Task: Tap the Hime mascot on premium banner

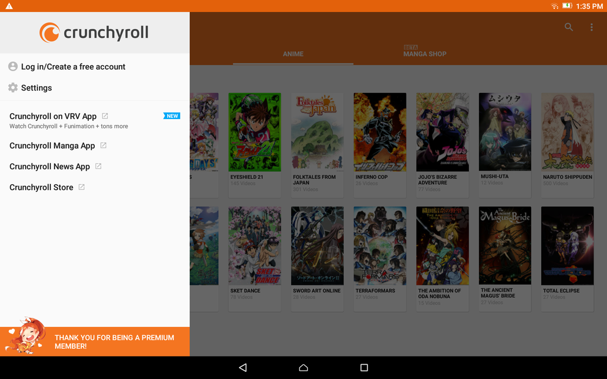Action: (x=25, y=336)
